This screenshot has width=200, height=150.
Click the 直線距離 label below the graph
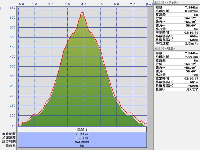coord(9,134)
